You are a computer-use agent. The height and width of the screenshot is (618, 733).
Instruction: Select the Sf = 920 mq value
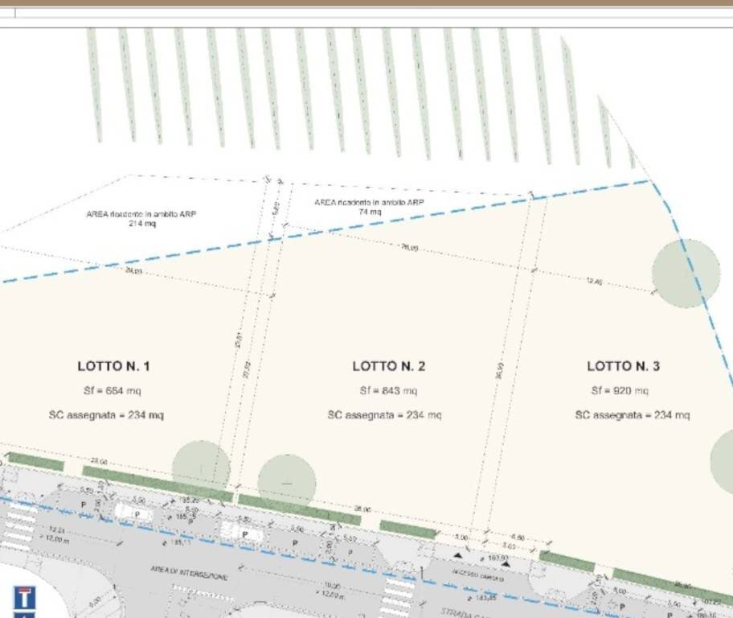point(620,390)
